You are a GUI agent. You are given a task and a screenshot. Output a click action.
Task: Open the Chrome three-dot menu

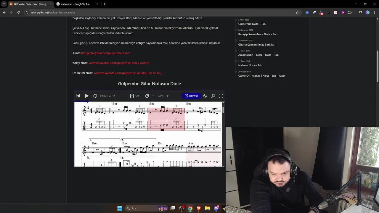(x=375, y=12)
